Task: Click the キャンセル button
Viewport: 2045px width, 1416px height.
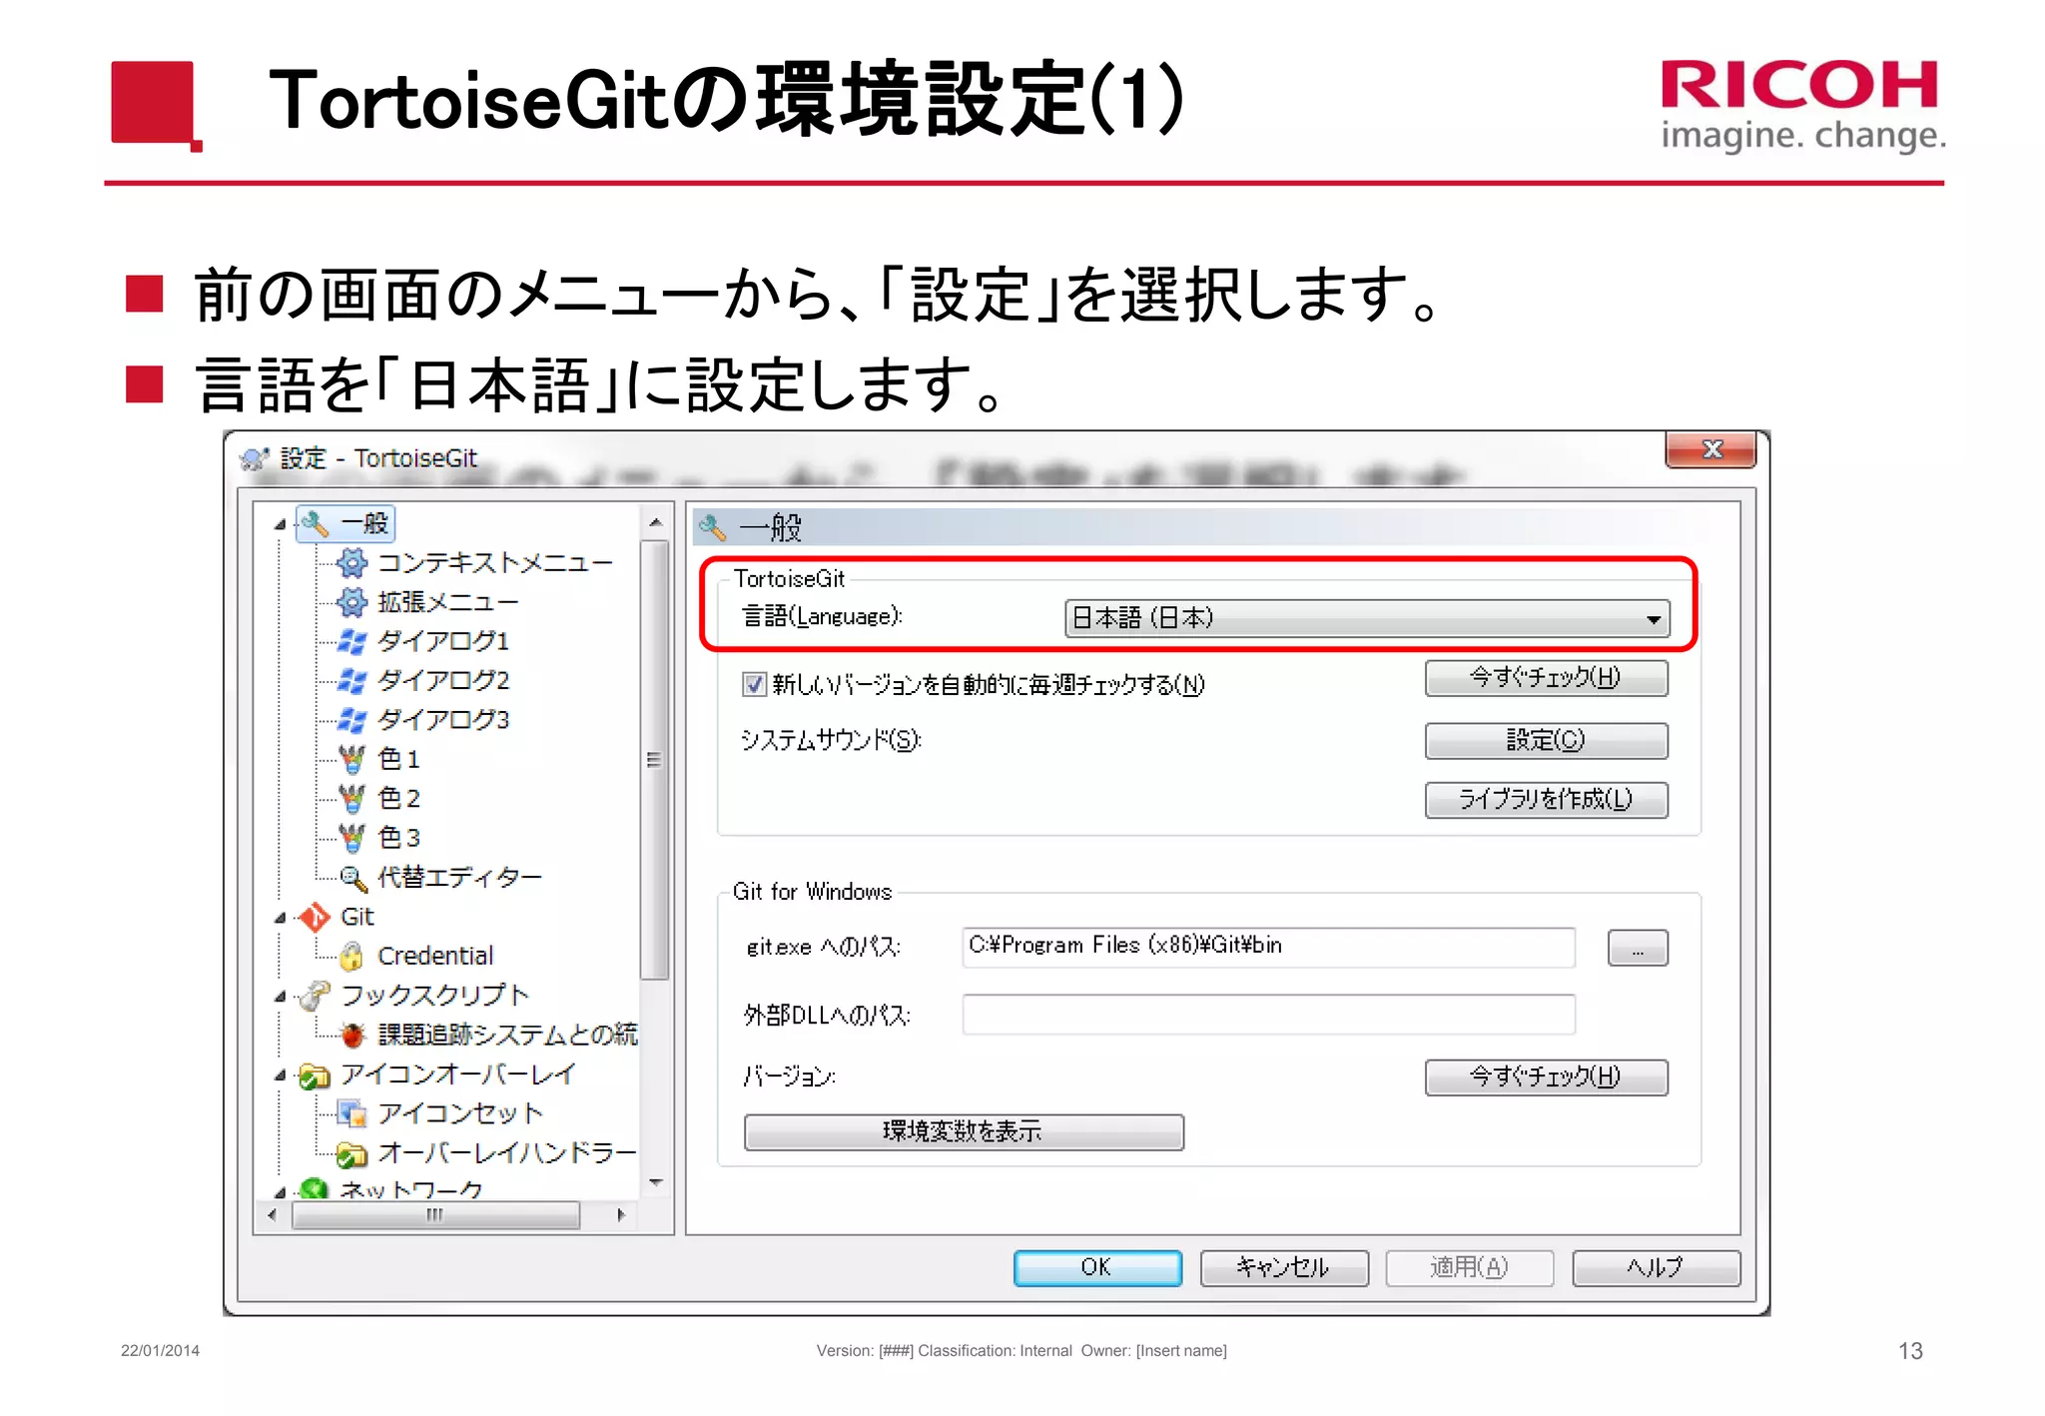Action: coord(1283,1268)
